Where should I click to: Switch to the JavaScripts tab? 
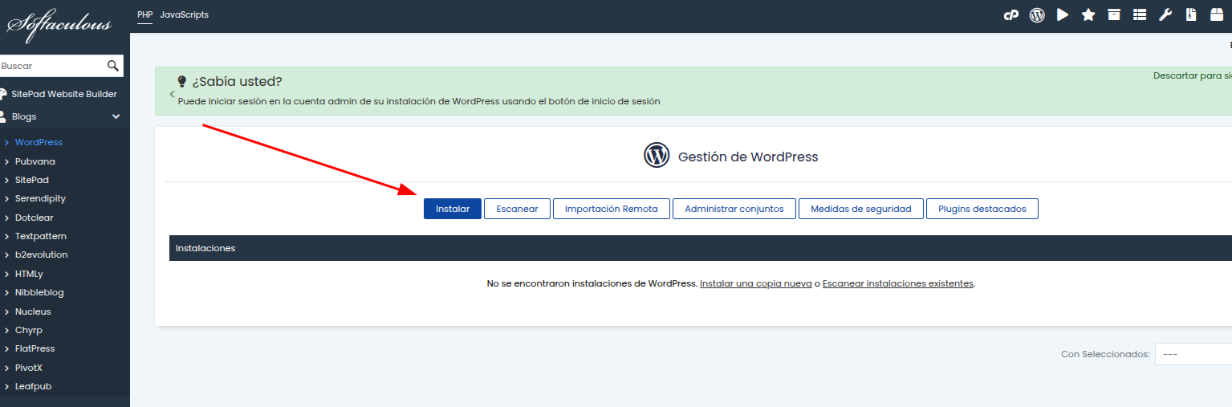pos(184,14)
